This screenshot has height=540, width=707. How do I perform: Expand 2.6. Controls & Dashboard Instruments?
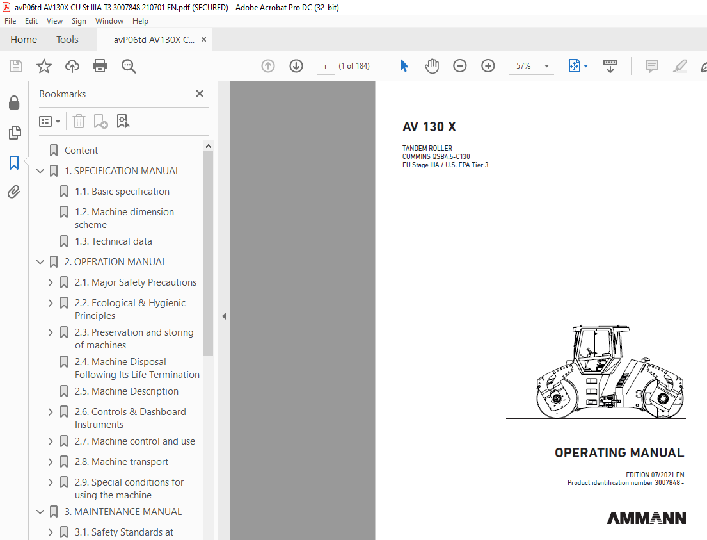[51, 412]
